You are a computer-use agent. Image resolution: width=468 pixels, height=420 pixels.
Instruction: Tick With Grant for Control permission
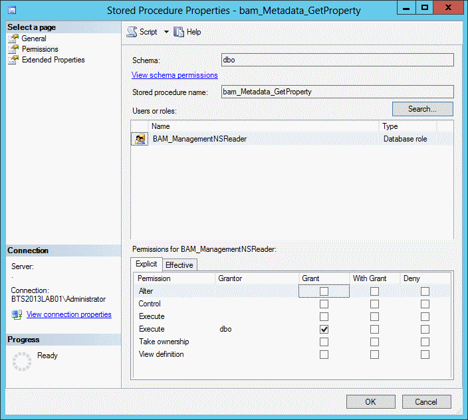[374, 304]
